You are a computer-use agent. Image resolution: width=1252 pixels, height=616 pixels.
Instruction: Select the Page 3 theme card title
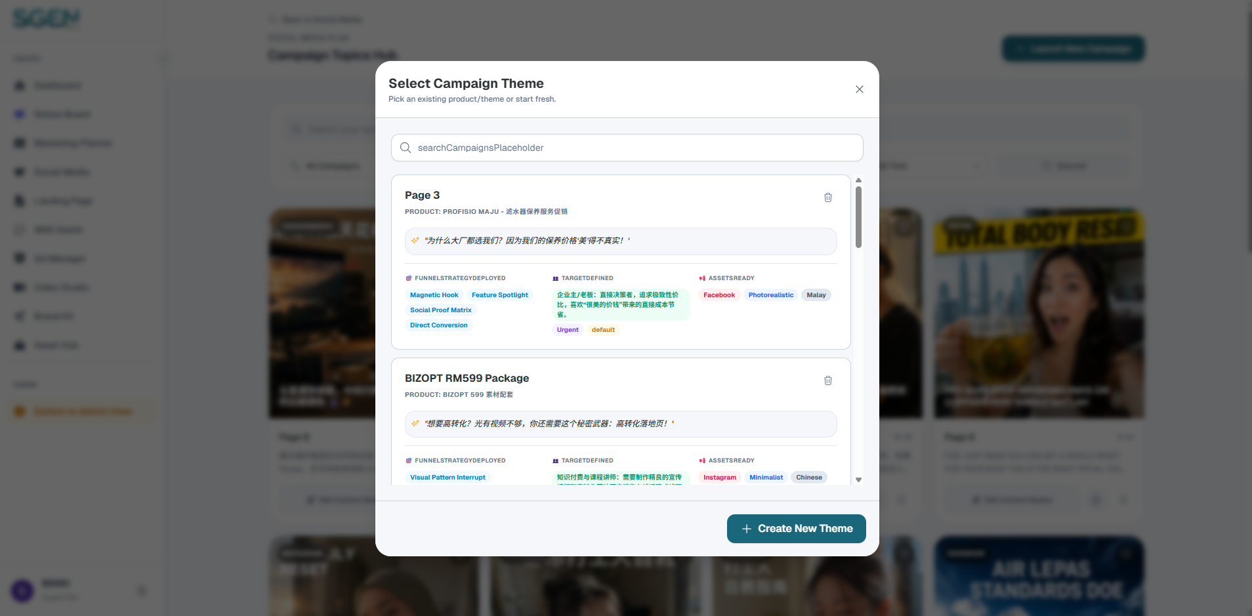[423, 195]
